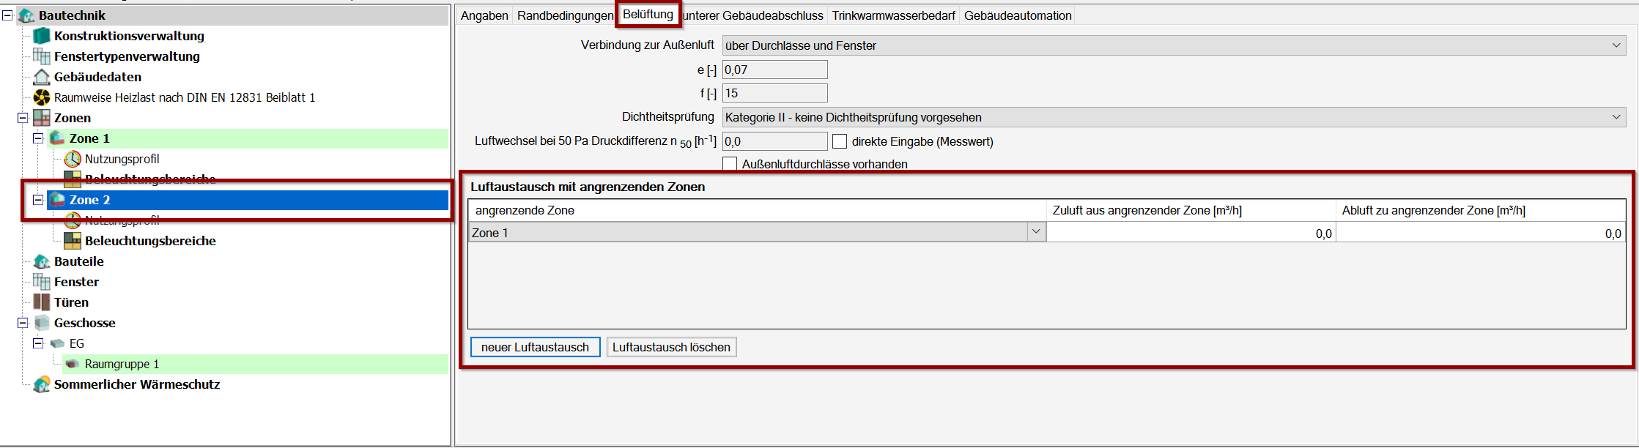Collapse the EG floor tree node
This screenshot has width=1639, height=448.
coord(38,343)
